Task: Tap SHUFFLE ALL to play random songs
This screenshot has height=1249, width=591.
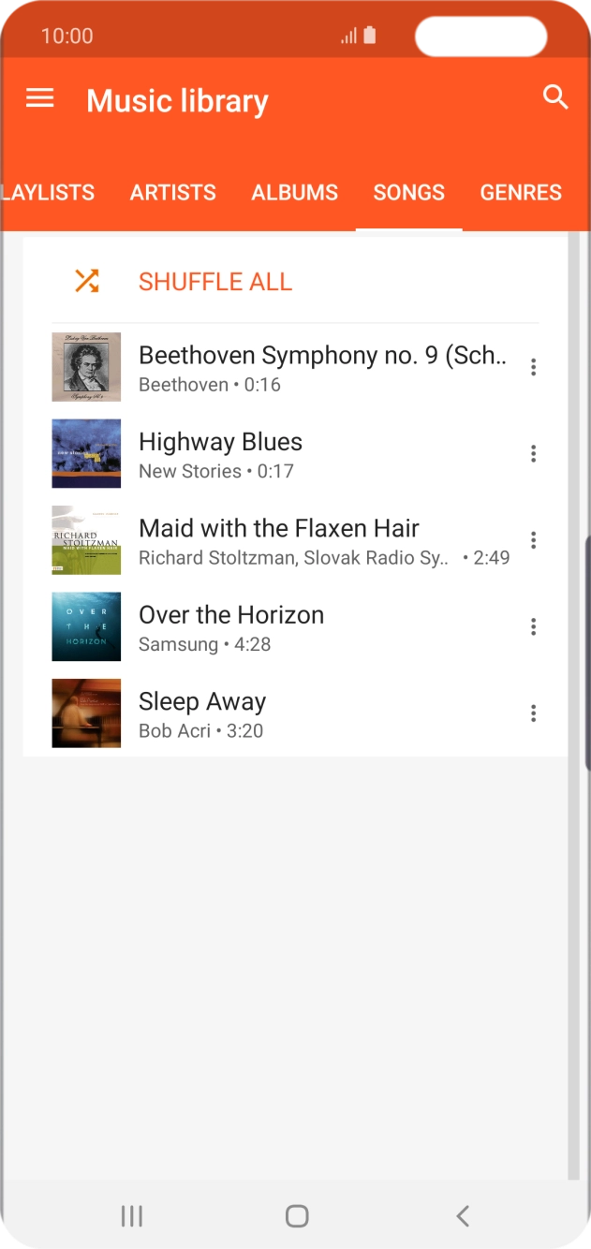Action: [x=214, y=280]
